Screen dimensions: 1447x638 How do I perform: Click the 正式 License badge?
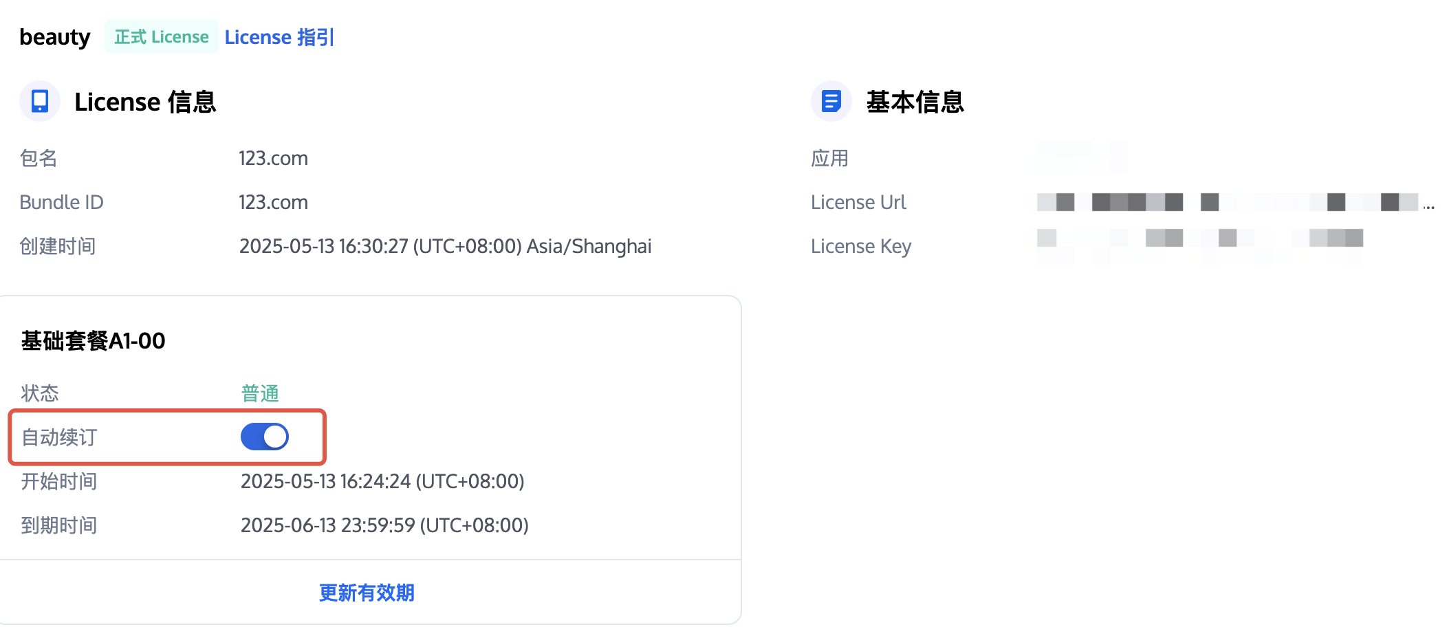tap(162, 36)
